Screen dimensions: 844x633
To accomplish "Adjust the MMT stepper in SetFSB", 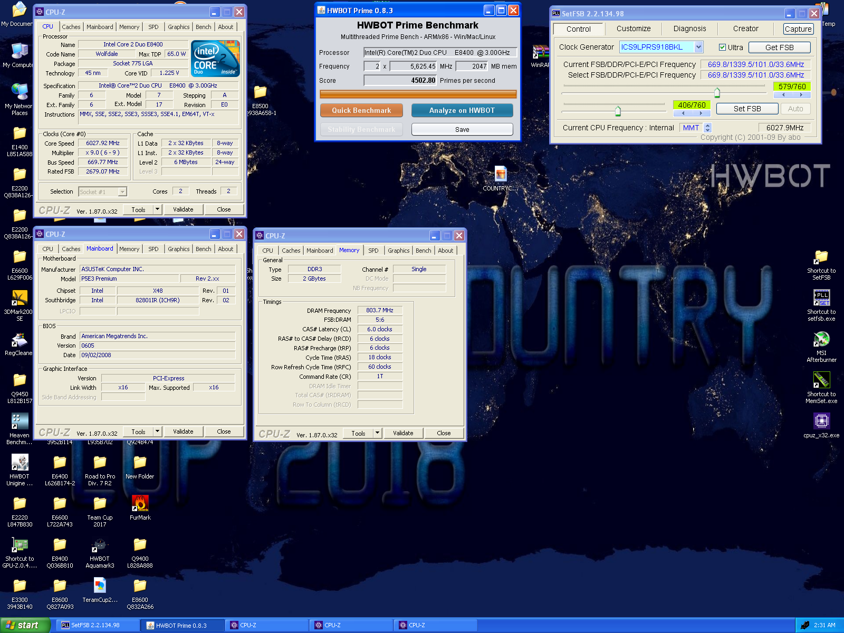I will point(708,128).
